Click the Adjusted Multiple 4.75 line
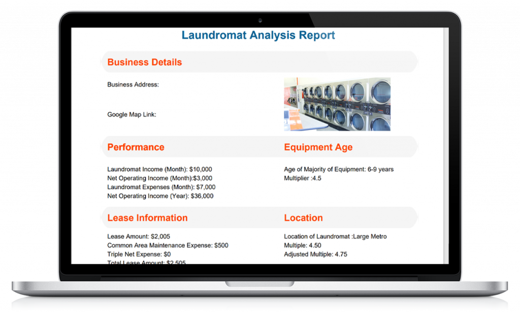 [315, 254]
